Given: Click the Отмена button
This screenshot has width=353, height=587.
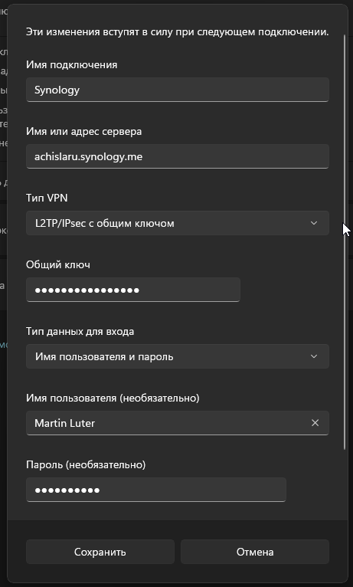Looking at the screenshot, I should pyautogui.click(x=255, y=552).
